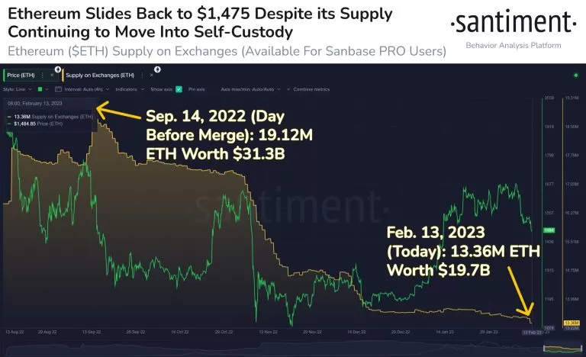Screen dimensions: 586x357
Task: Open the green line color swatch picker
Action: click(40, 89)
